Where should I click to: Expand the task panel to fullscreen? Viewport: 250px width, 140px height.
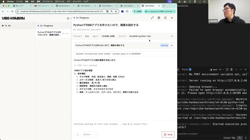pyautogui.click(x=152, y=18)
